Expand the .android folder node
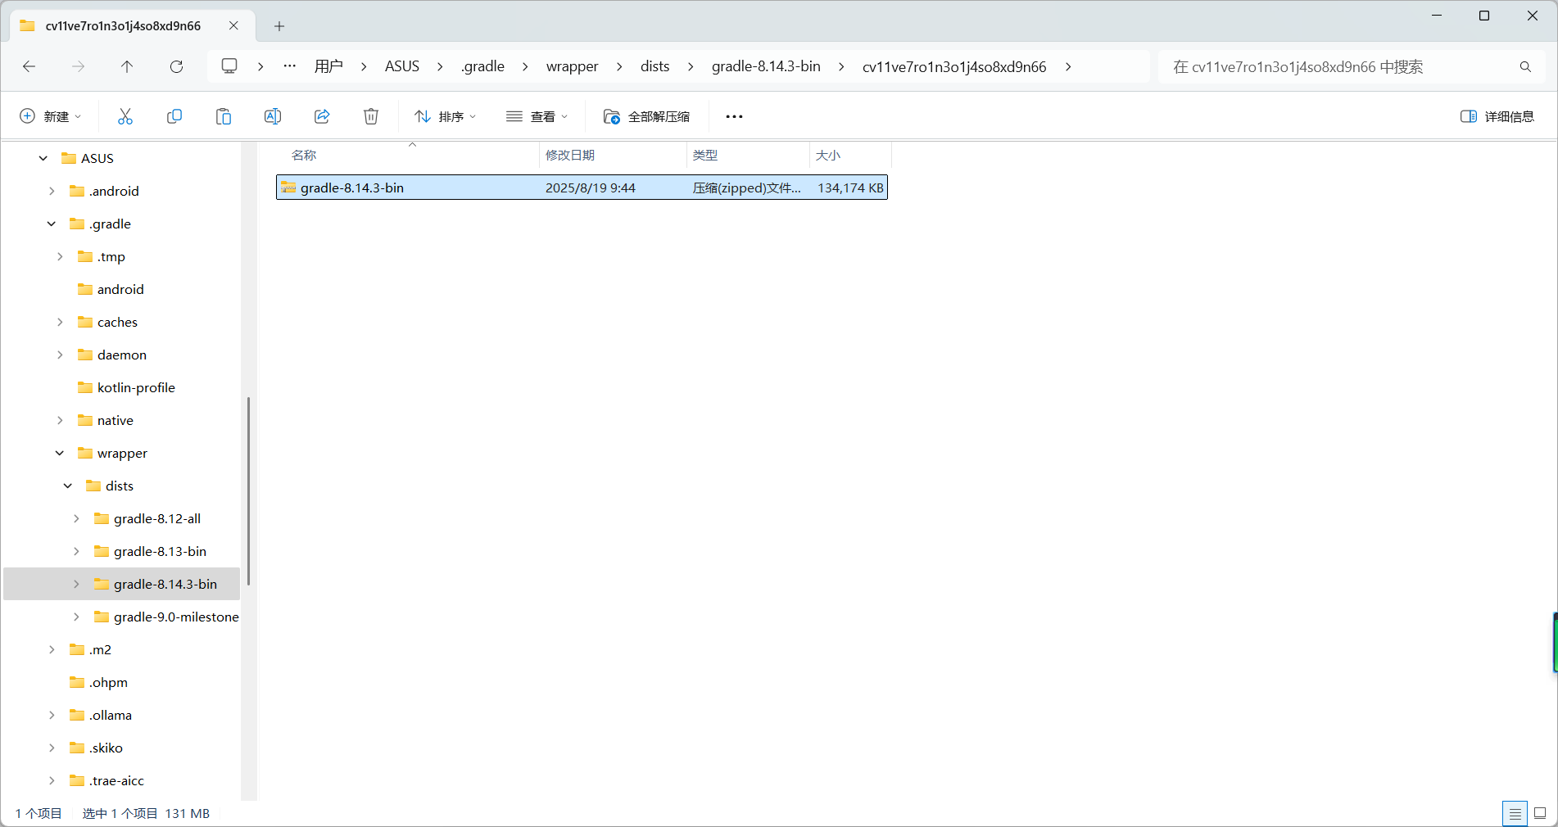The image size is (1558, 827). coord(52,191)
